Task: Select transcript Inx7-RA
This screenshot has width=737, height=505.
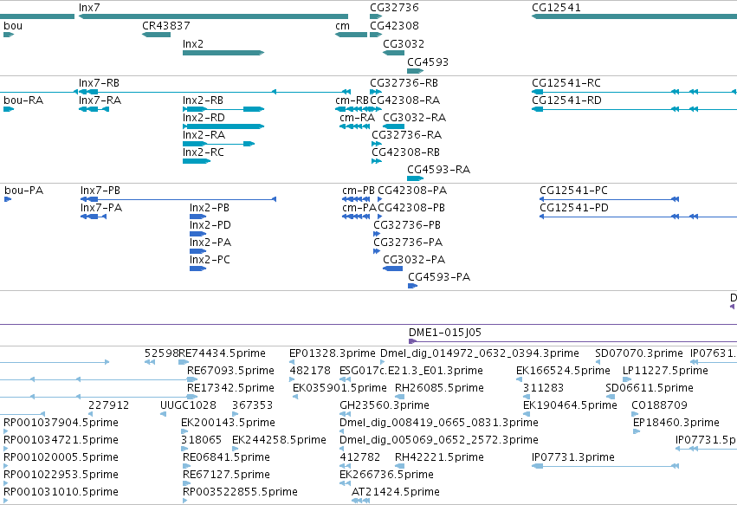Action: [94, 109]
